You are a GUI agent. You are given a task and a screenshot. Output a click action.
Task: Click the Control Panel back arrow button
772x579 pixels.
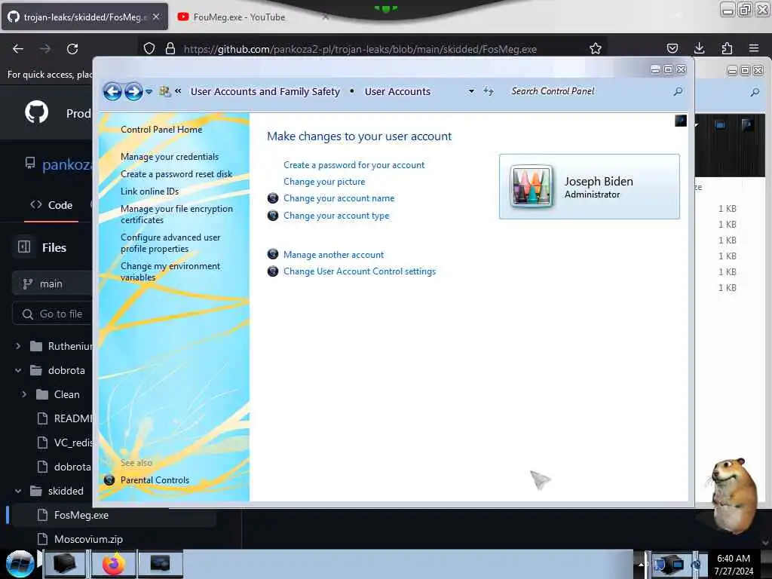coord(112,91)
